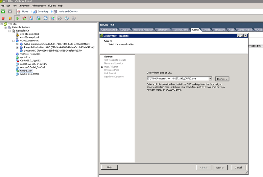Click the Deploy OVF Template title icon
Viewport: 263px width, 177px height.
(x=102, y=36)
